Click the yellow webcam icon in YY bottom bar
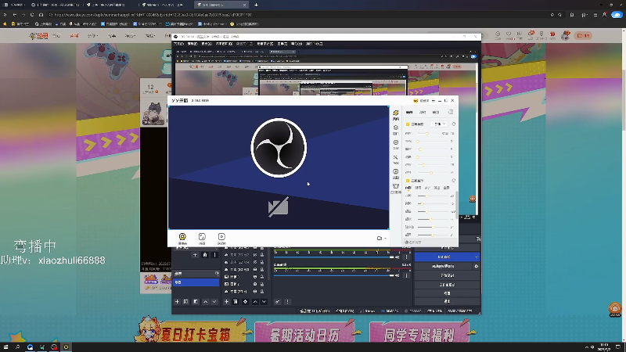This screenshot has height=352, width=626. pyautogui.click(x=182, y=237)
